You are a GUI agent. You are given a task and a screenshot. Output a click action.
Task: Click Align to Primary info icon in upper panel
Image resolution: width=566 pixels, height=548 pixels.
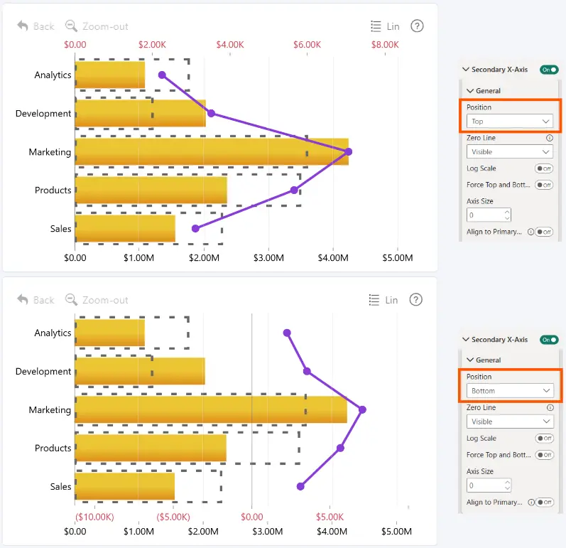tap(530, 232)
